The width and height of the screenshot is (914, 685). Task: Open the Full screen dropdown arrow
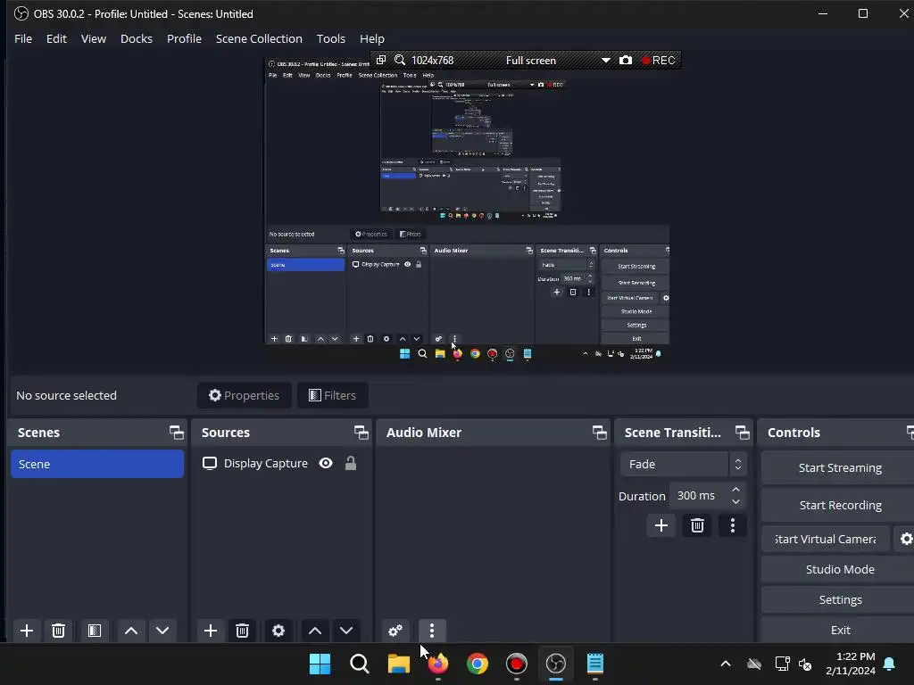[x=606, y=60]
